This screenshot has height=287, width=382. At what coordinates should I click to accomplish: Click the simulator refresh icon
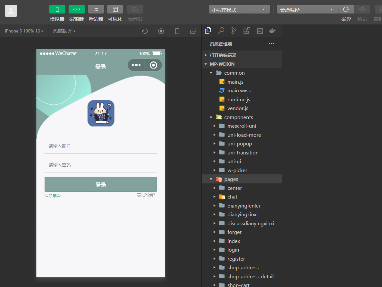point(145,31)
